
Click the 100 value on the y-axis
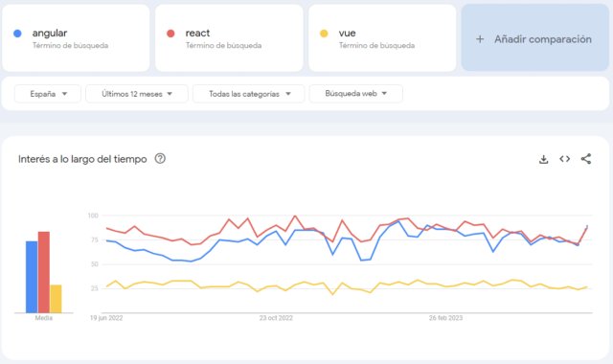[x=93, y=216]
